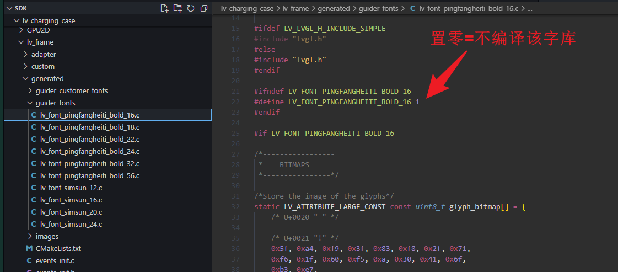This screenshot has width=618, height=272.
Task: Open lv_font_pingfangheiti_bold_22.c file
Action: coord(90,140)
